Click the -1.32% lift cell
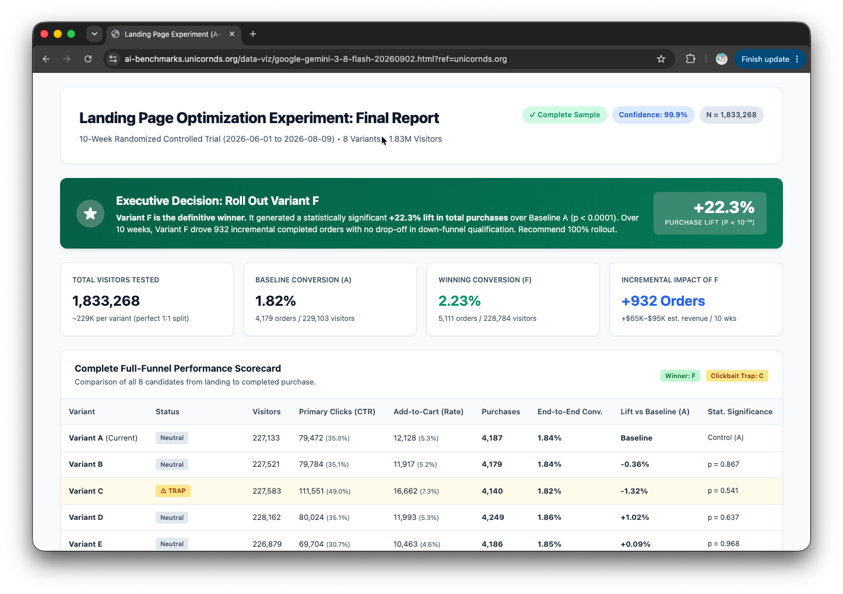This screenshot has height=594, width=843. 634,491
